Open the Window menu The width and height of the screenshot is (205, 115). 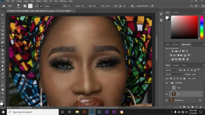(63, 1)
